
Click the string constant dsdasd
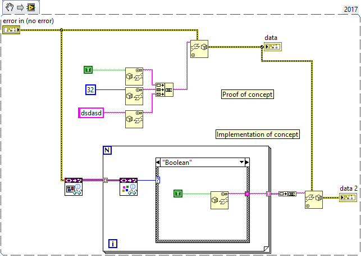click(x=91, y=113)
